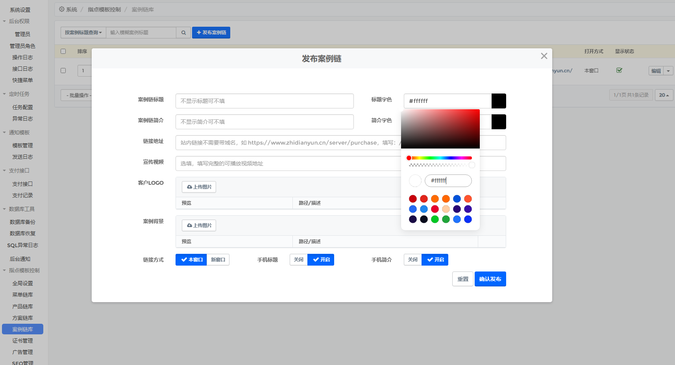The width and height of the screenshot is (675, 365).
Task: Click the white current-color preview circle
Action: 415,181
